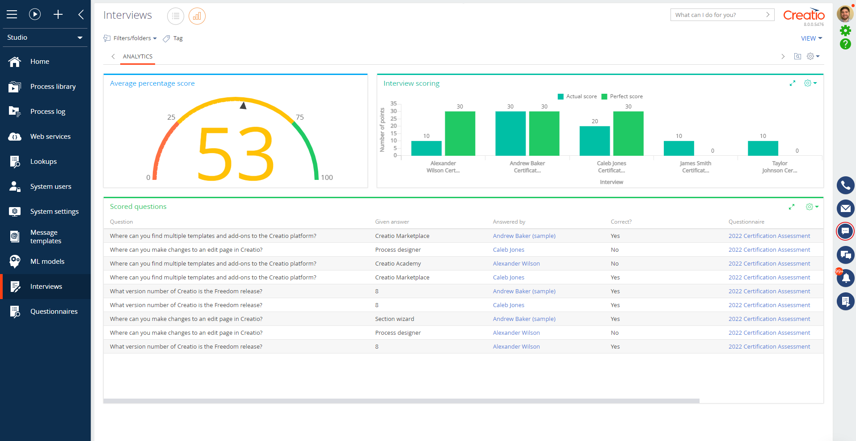Image resolution: width=856 pixels, height=441 pixels.
Task: Open system designer green gear icon
Action: coord(845,30)
